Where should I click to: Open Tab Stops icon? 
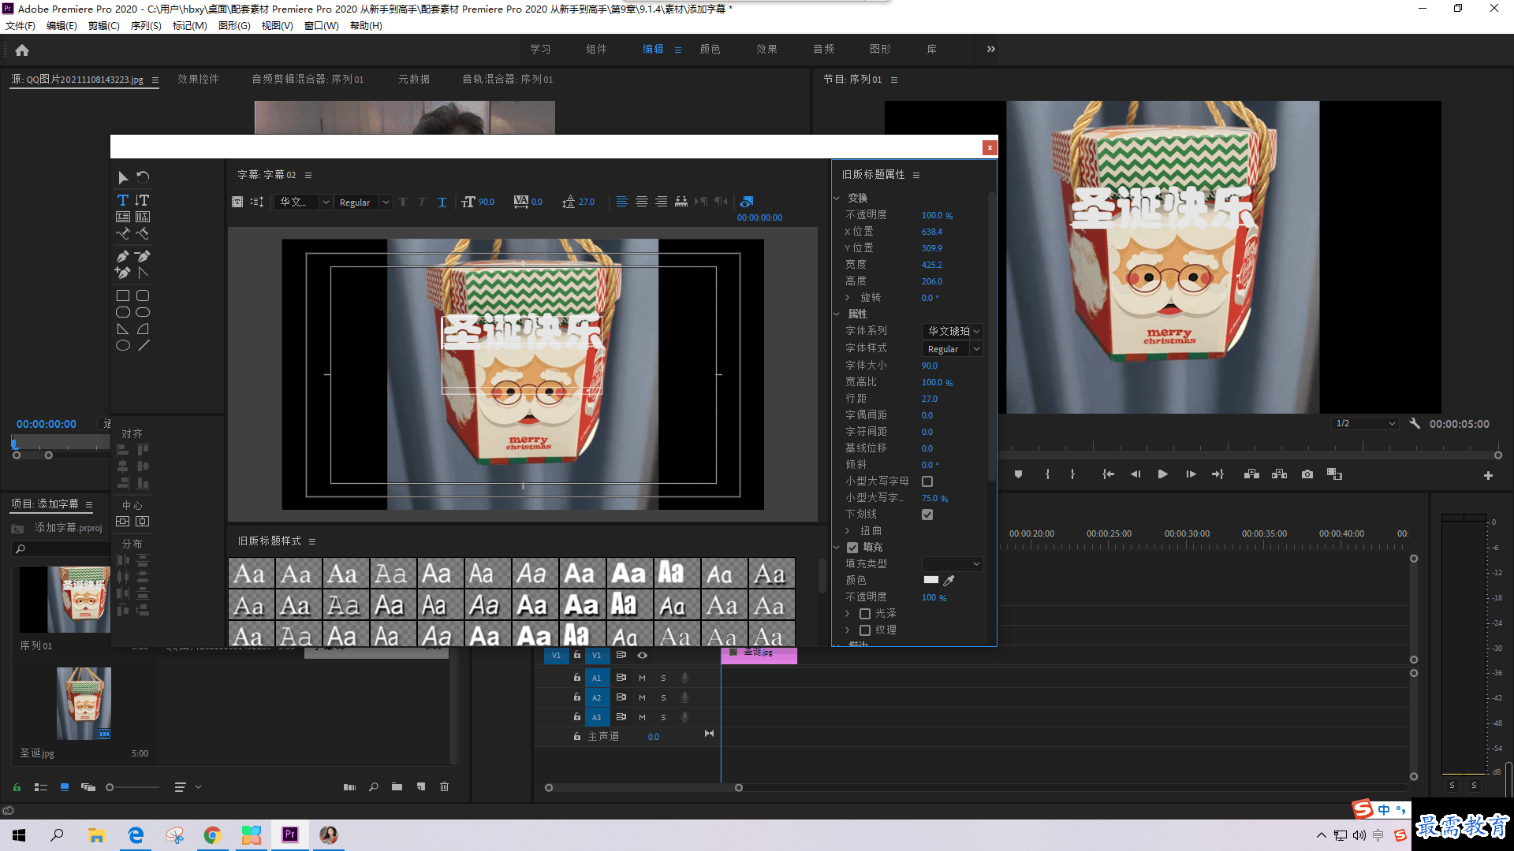coord(681,202)
